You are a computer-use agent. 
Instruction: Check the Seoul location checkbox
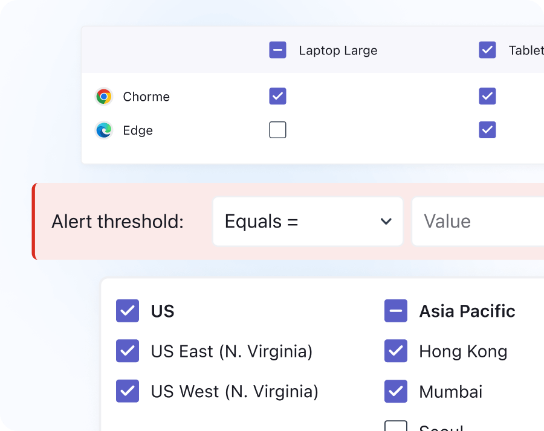pyautogui.click(x=396, y=426)
